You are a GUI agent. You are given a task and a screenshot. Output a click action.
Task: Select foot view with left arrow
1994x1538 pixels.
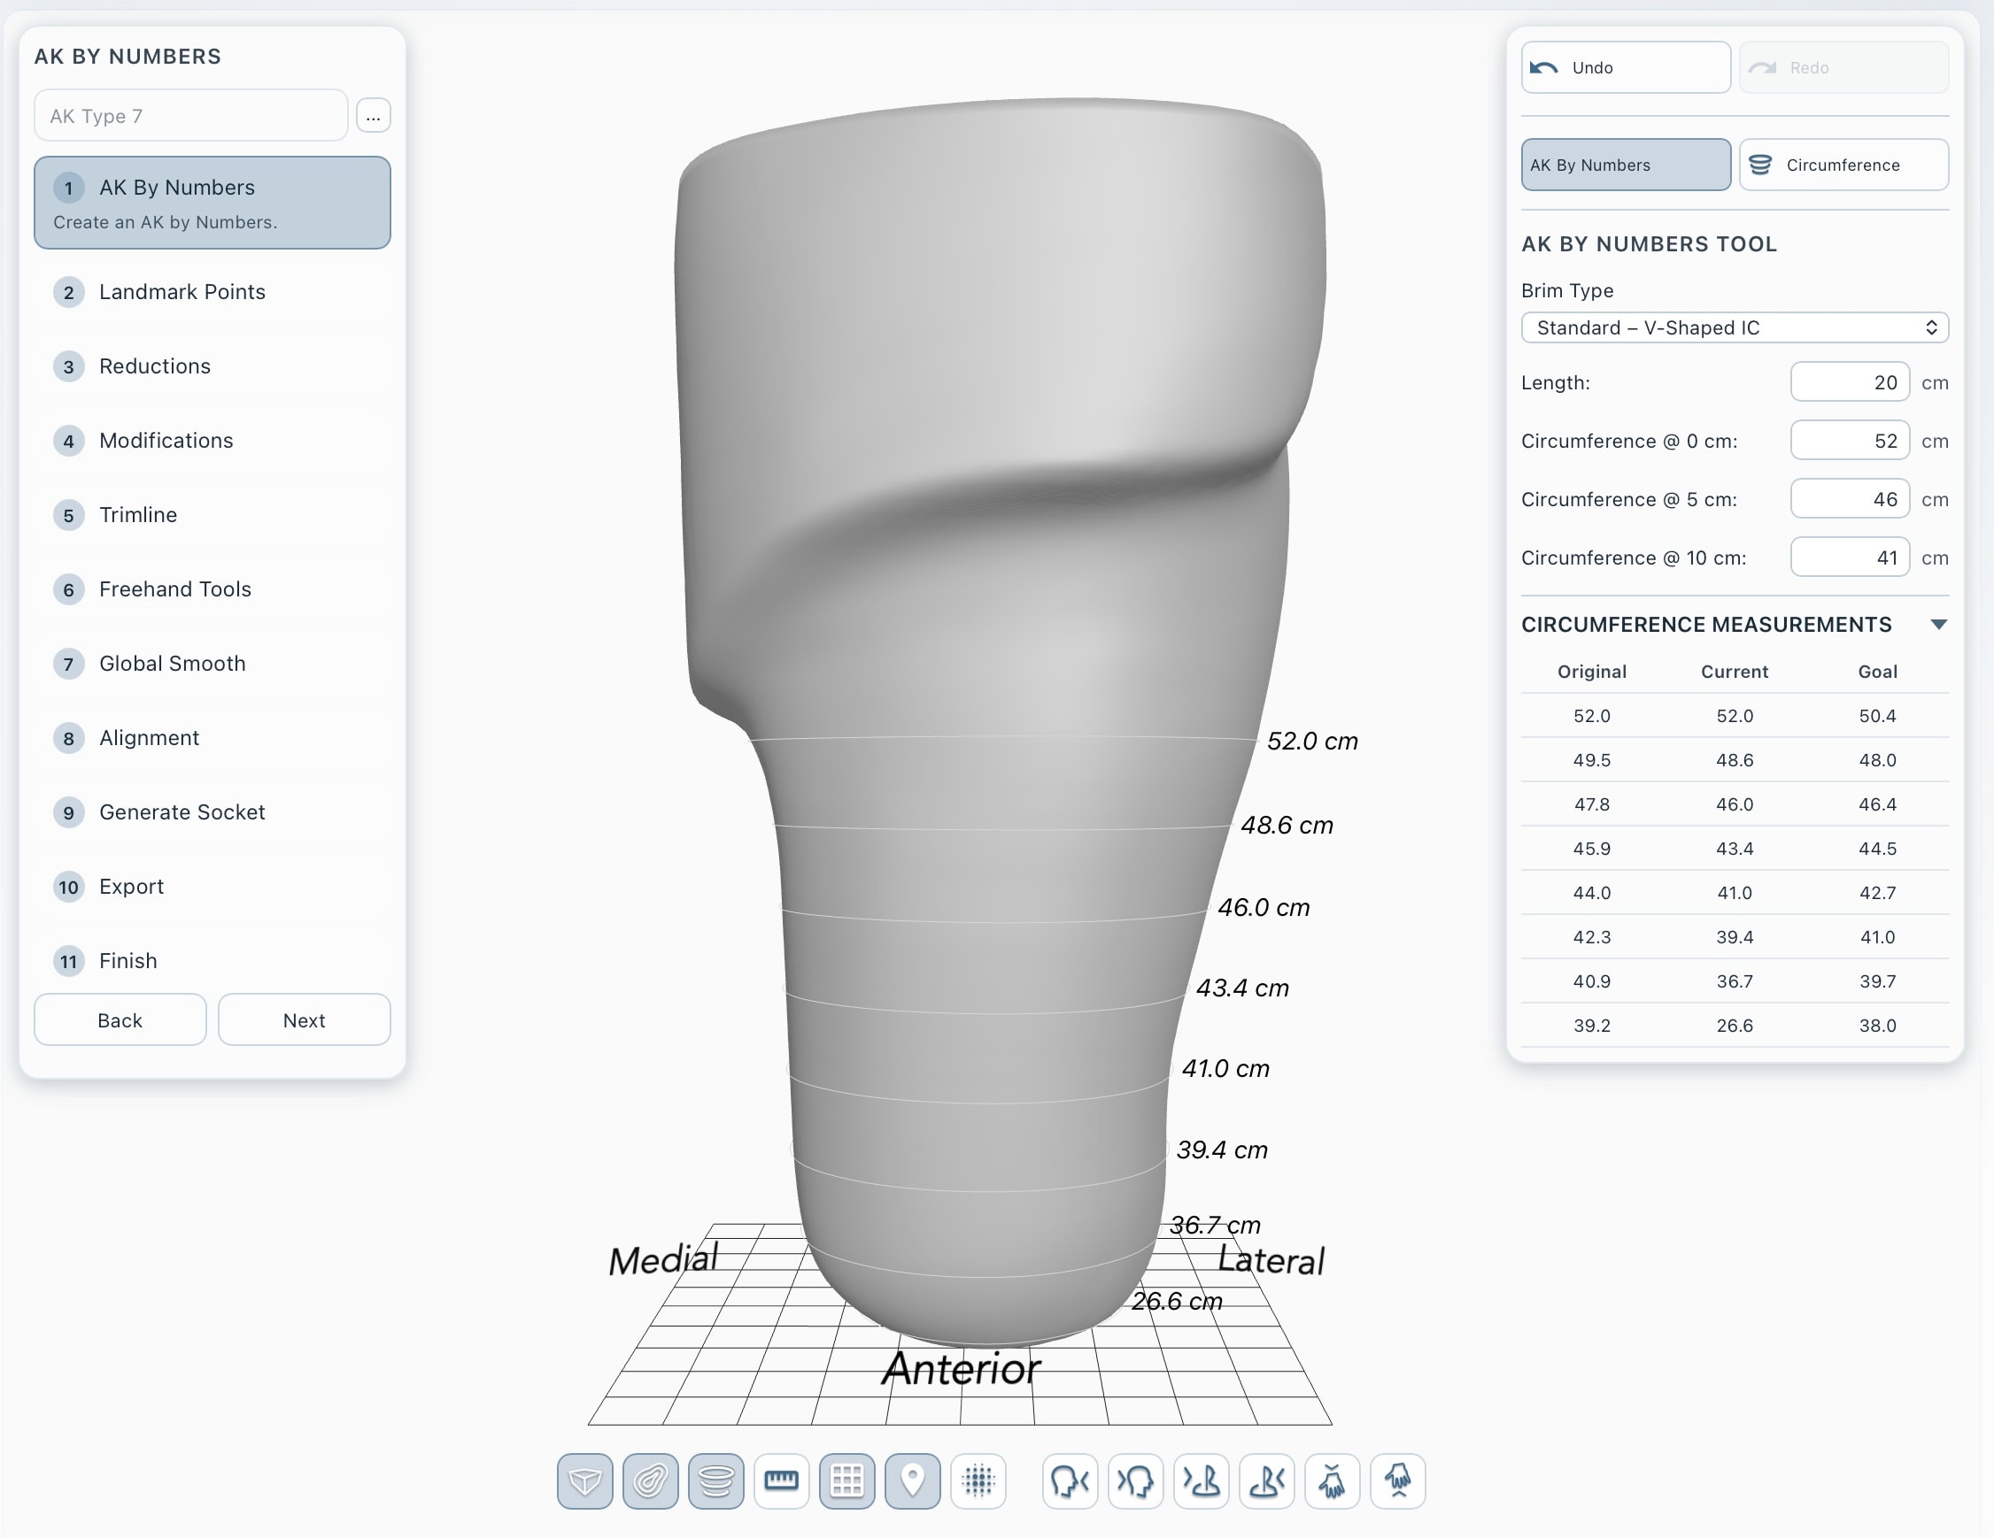tap(1202, 1480)
